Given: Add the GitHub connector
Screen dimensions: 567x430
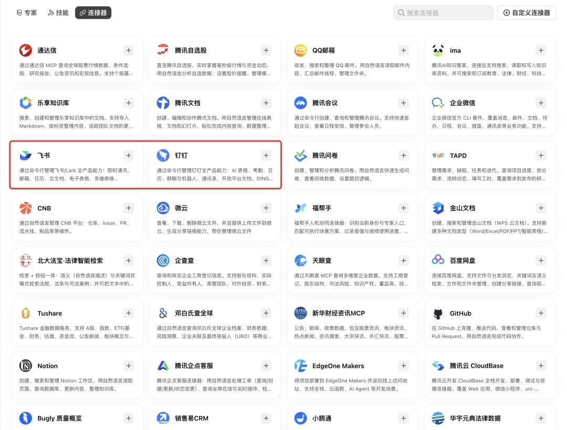Looking at the screenshot, I should coord(541,313).
